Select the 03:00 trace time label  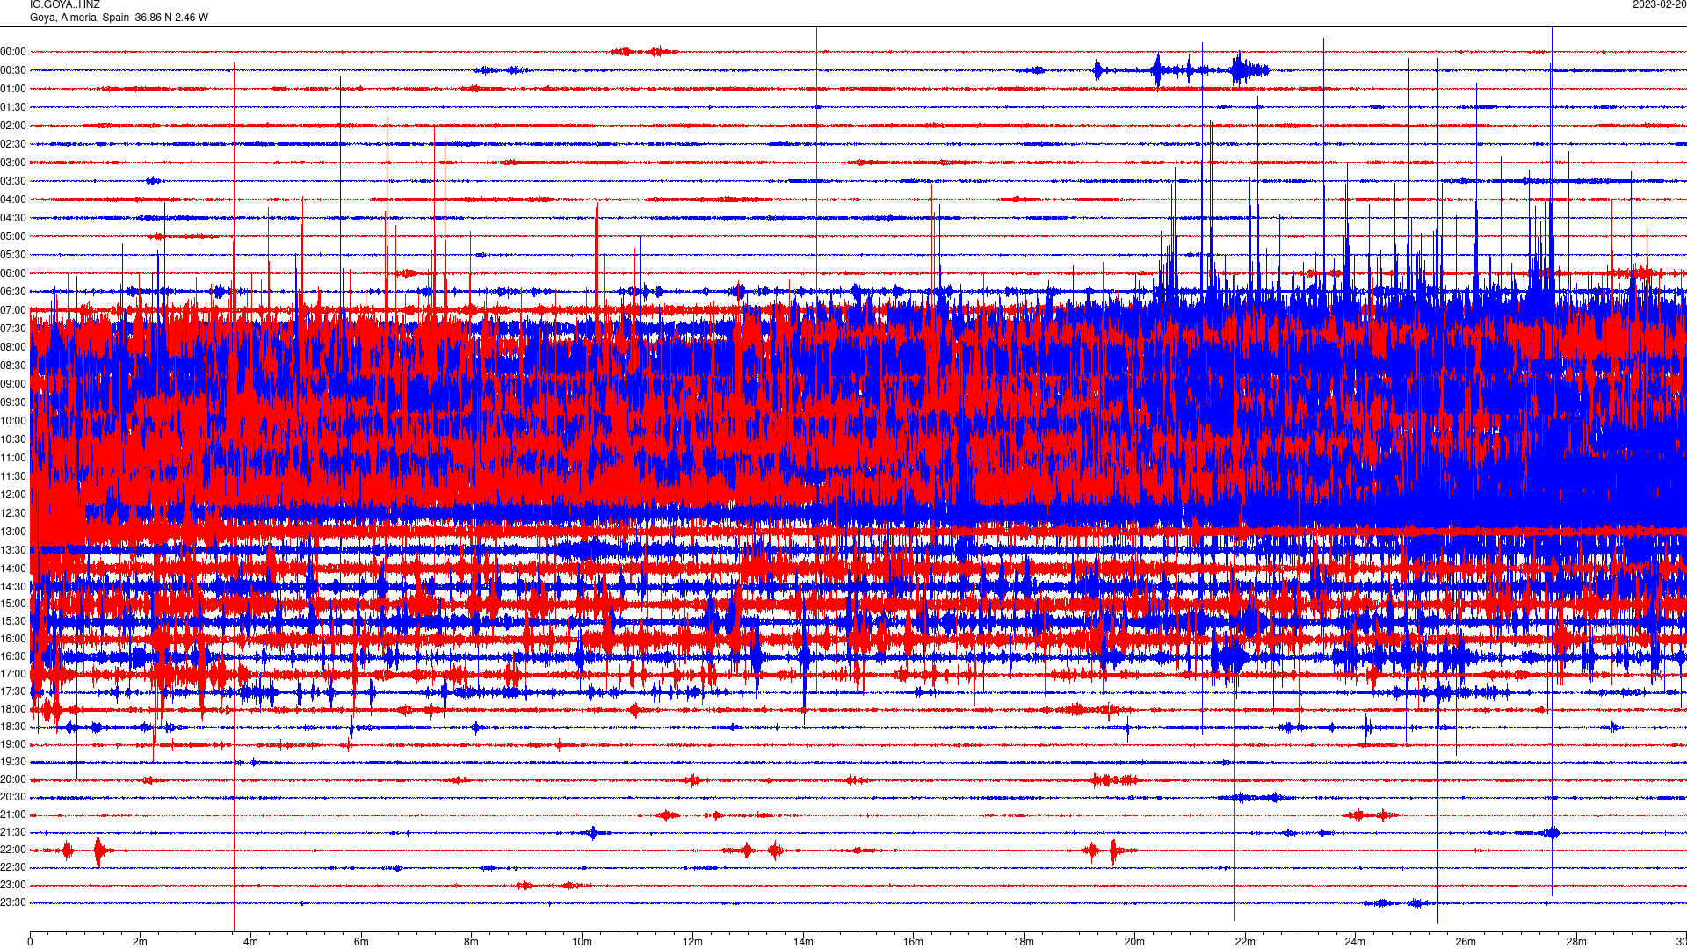click(x=13, y=163)
